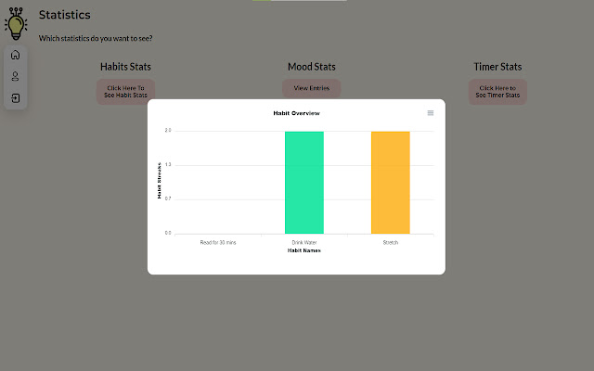Screen dimensions: 594x371
Task: Go to Home via sidebar icon
Action: pos(16,55)
